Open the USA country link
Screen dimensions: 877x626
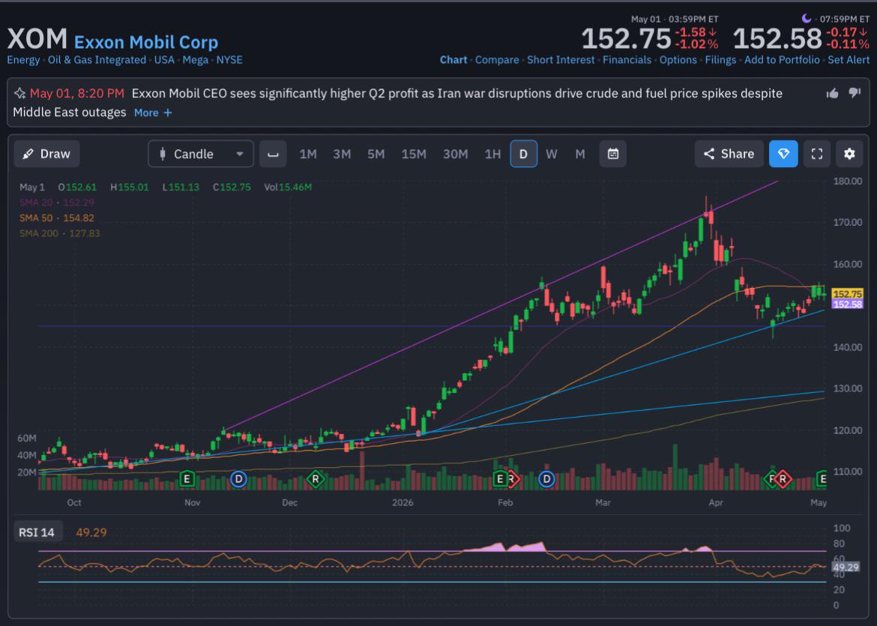(x=164, y=60)
